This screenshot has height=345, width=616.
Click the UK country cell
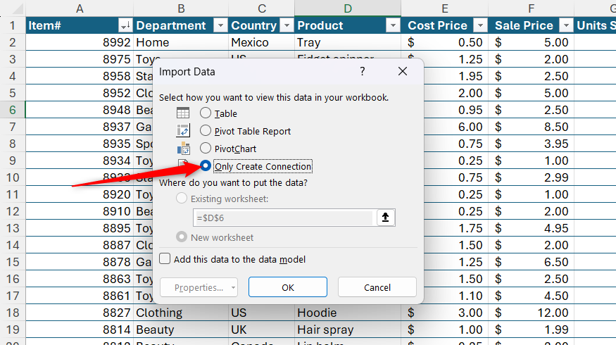262,330
